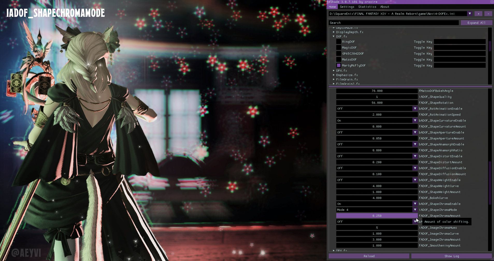Disable the MartyMcFlyDOF technique checkbox
This screenshot has height=261, width=494.
(x=339, y=65)
